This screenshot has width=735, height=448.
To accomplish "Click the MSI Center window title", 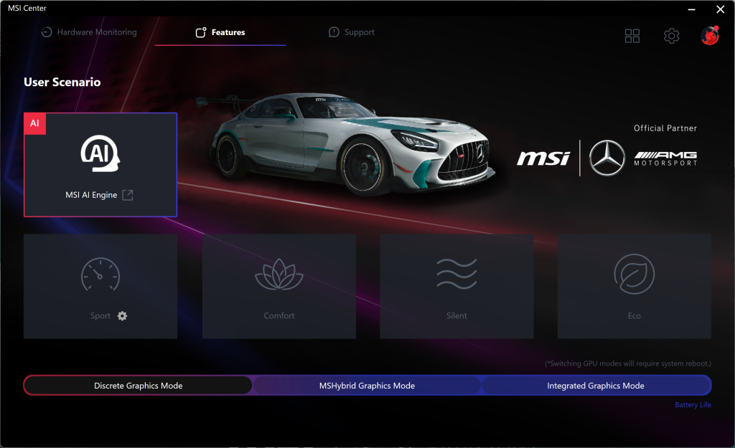I will (x=27, y=8).
